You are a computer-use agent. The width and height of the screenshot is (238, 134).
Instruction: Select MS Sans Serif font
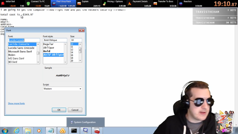(22, 58)
